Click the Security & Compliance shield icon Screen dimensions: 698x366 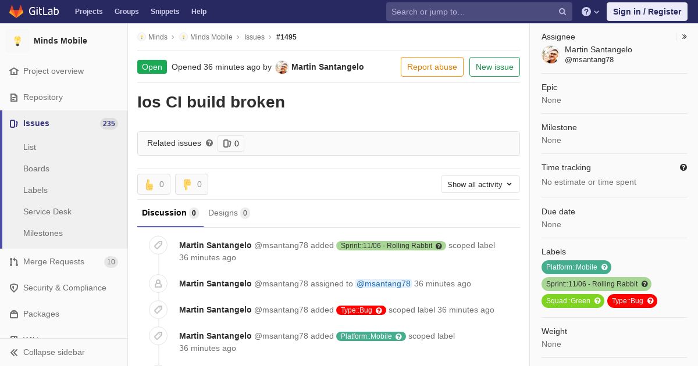14,288
